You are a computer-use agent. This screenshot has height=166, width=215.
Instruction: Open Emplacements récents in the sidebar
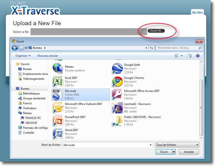point(33,74)
